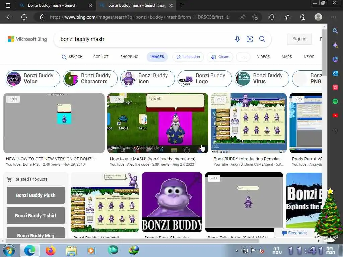Open the wizard character MASH video thumbnail
343x257 pixels.
point(157,123)
